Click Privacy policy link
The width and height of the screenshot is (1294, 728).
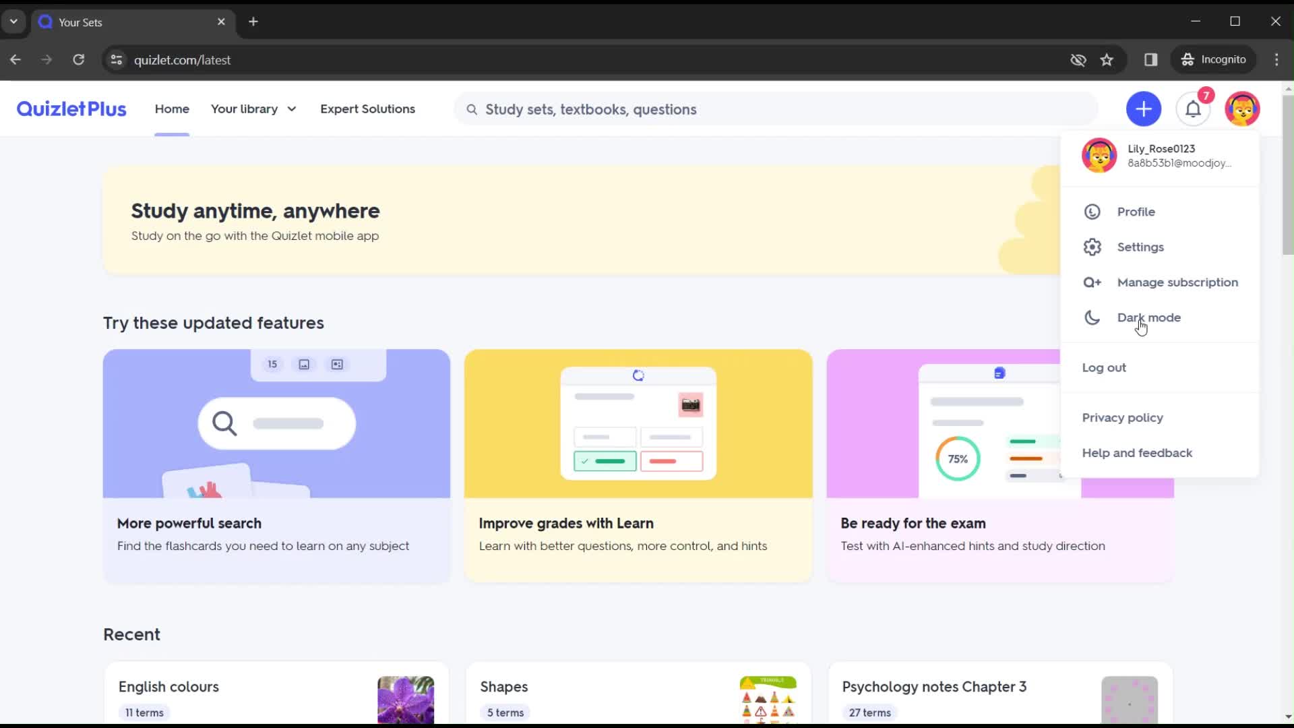[x=1123, y=418]
